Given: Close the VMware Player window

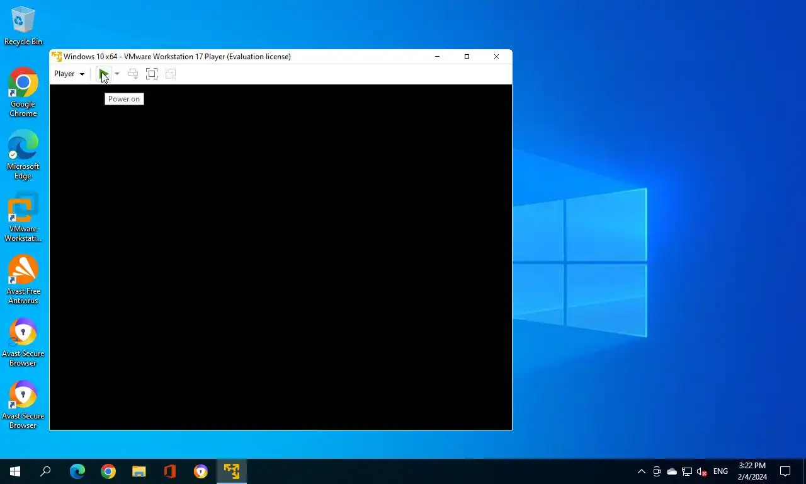Looking at the screenshot, I should (x=496, y=57).
